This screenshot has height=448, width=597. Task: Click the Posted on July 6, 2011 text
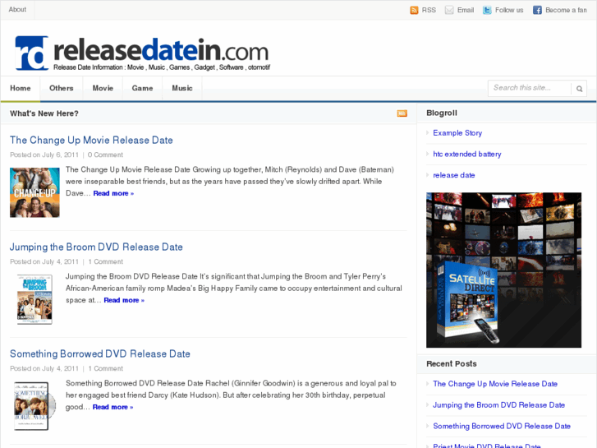tap(44, 155)
